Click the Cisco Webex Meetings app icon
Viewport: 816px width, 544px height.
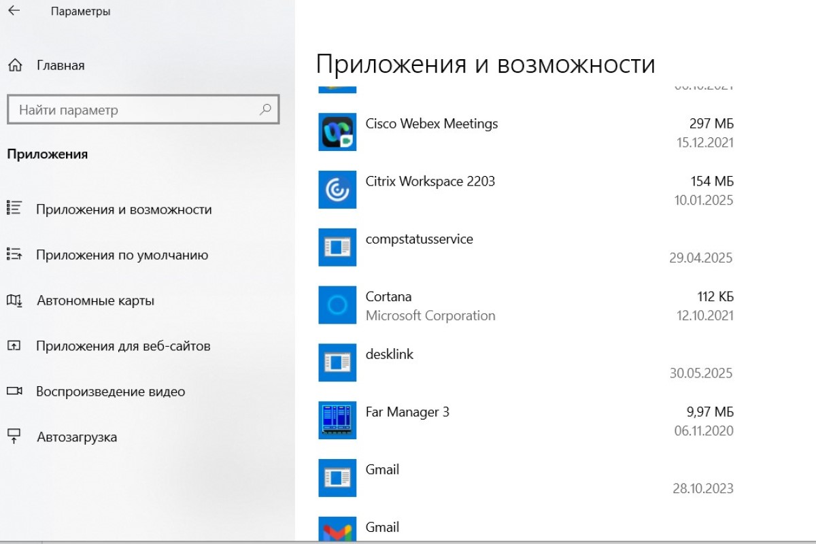(337, 132)
